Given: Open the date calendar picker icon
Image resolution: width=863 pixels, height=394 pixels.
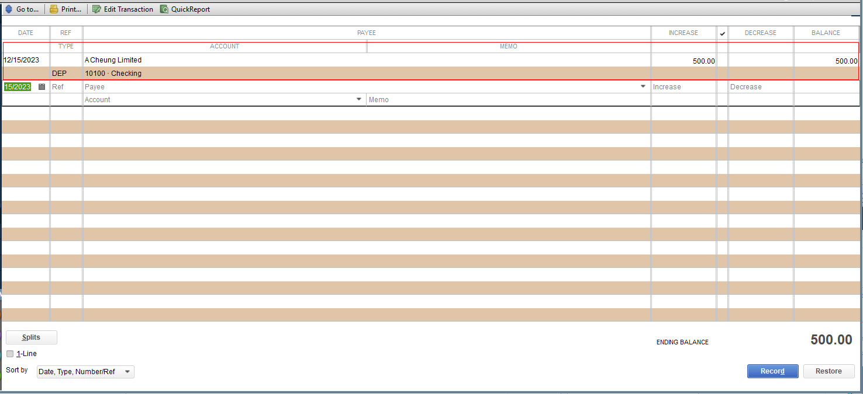Looking at the screenshot, I should (x=42, y=87).
